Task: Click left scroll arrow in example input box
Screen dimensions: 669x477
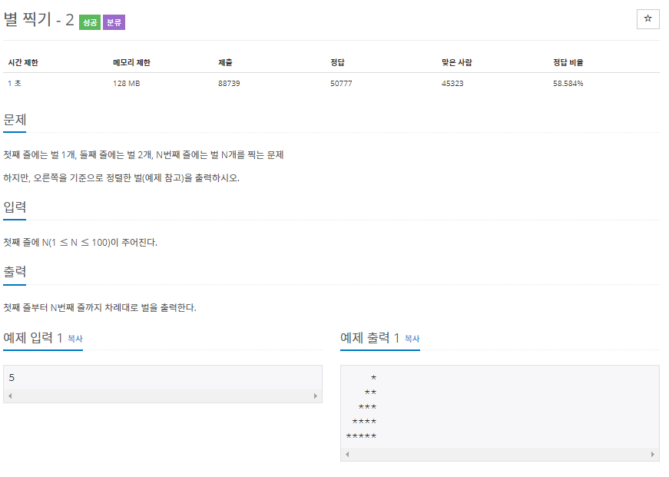Action: point(10,396)
